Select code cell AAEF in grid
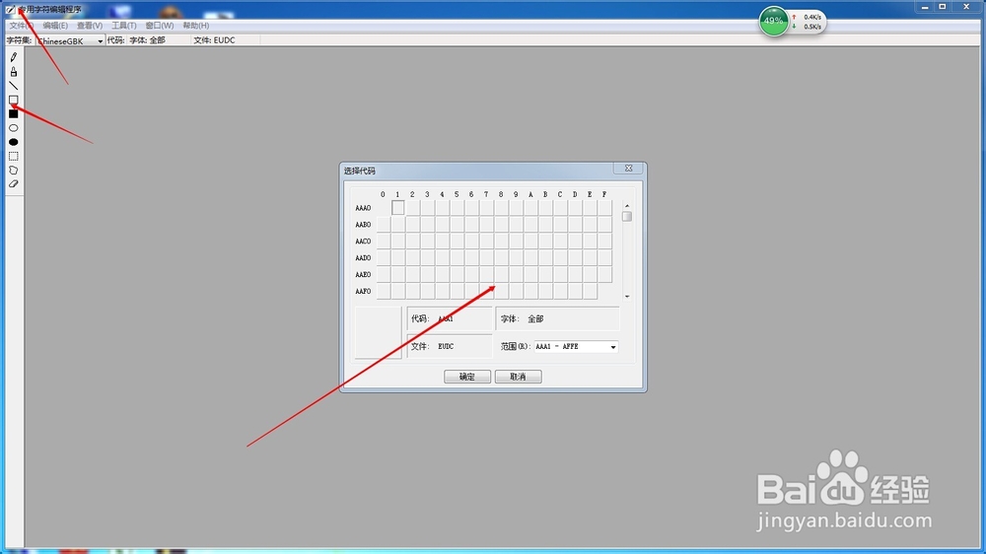This screenshot has height=554, width=986. [x=605, y=274]
